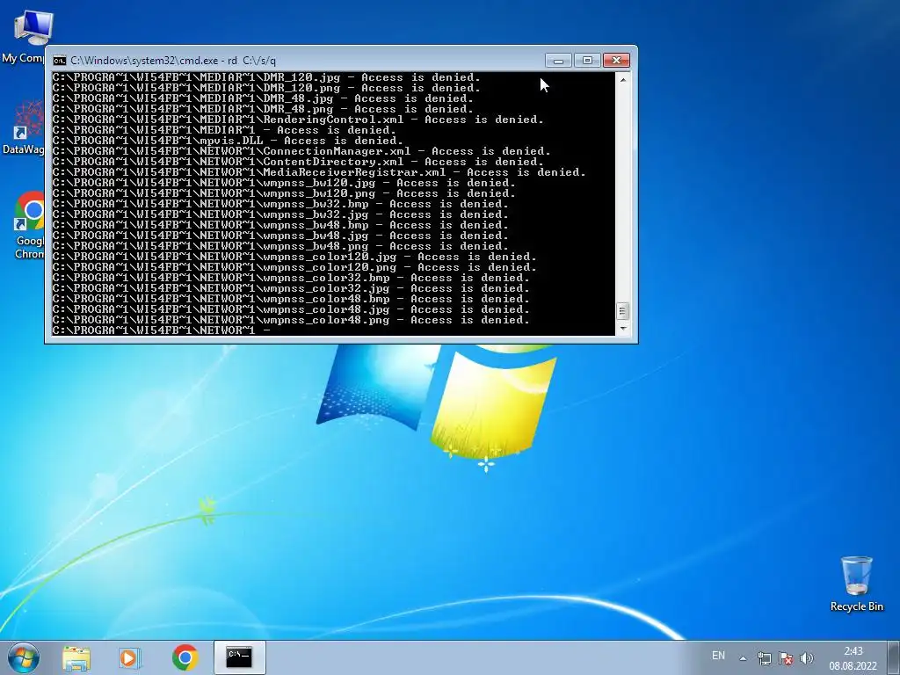The image size is (900, 675).
Task: Open the clock showing 2:43
Action: click(853, 658)
